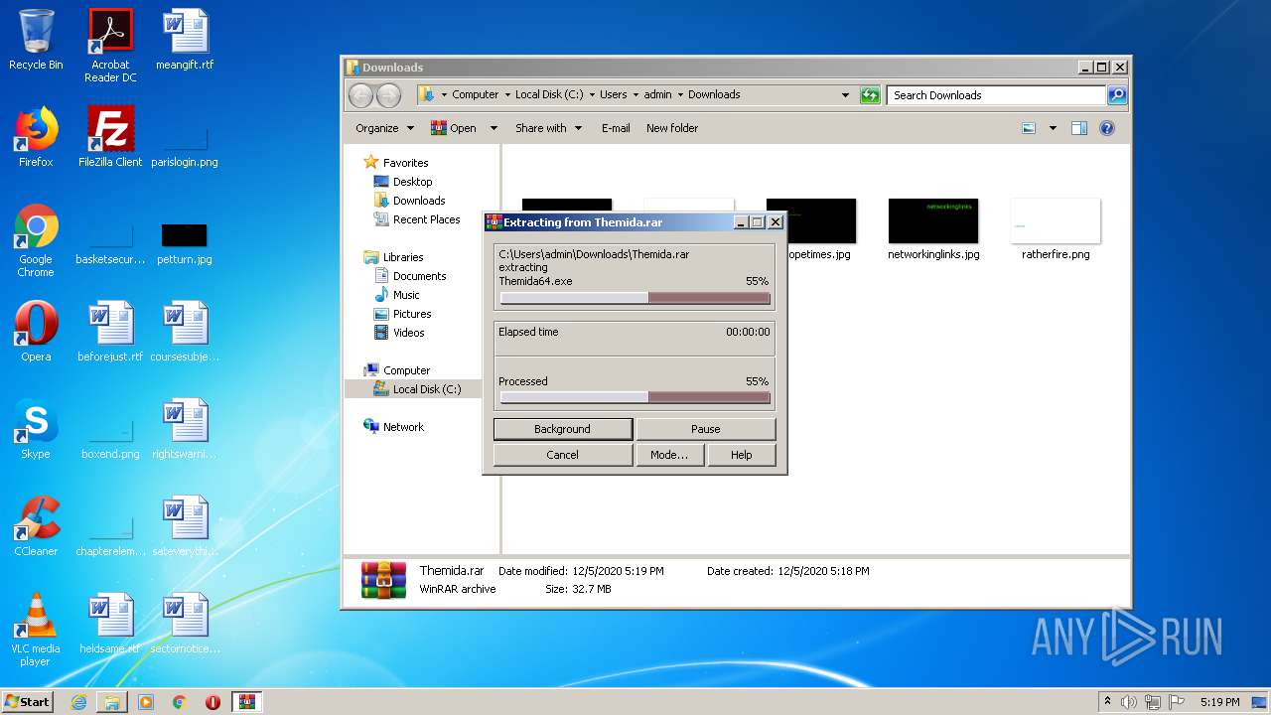Select beforejust.rtf document on desktop

(x=110, y=333)
